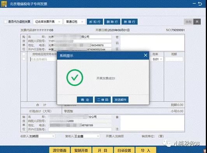The height and width of the screenshot is (153, 207).
Task: Click the app logo icon in title bar
Action: [4, 4]
